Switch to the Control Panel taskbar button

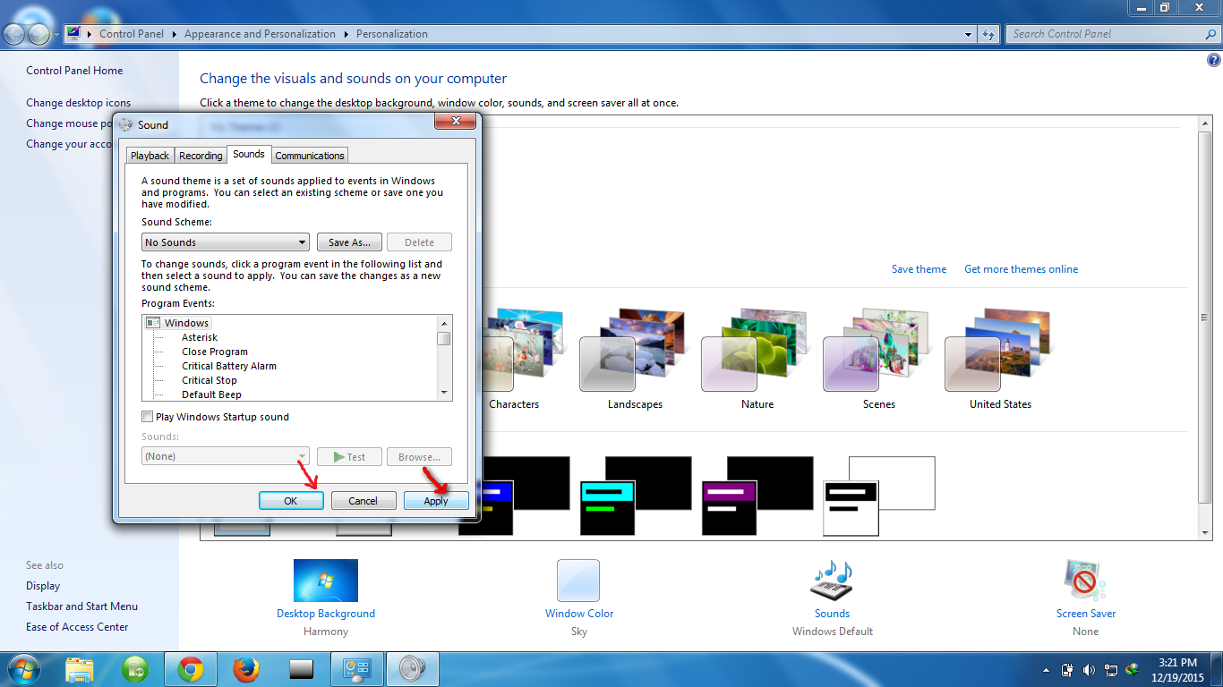tap(357, 669)
